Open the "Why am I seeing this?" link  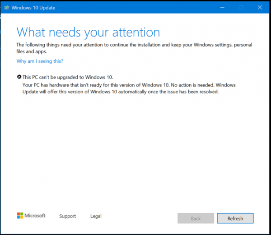[40, 61]
